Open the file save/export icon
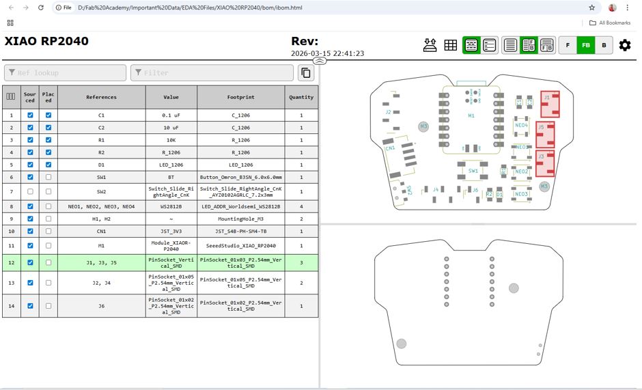 pos(430,45)
